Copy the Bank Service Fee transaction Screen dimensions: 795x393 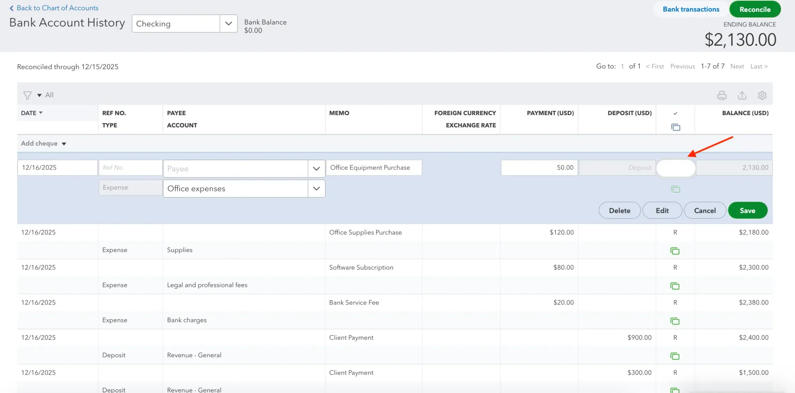675,320
